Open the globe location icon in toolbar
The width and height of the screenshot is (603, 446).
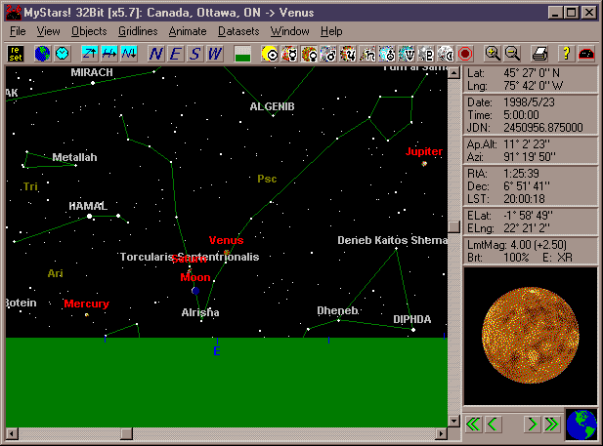[x=42, y=53]
